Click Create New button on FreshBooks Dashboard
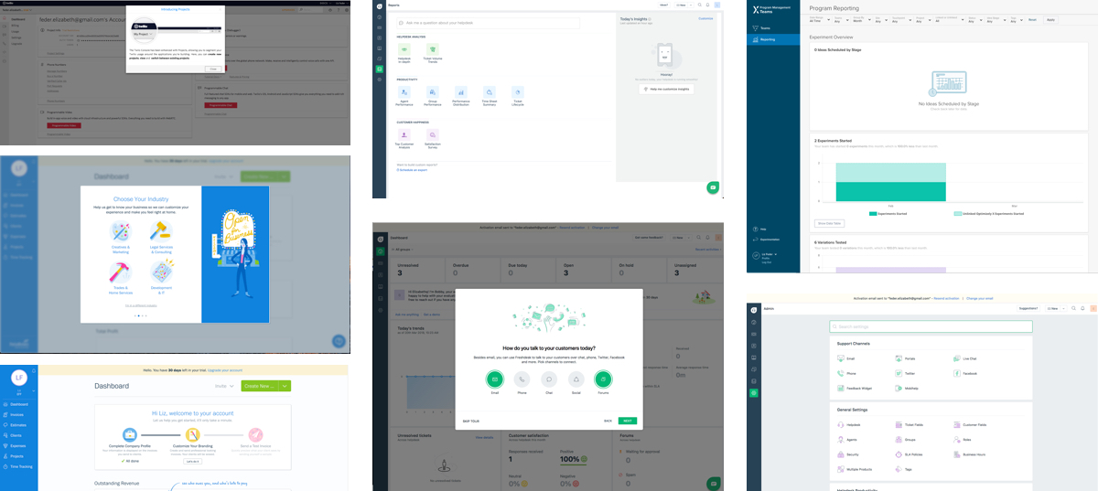Viewport: 1098px width, 491px height. 260,386
